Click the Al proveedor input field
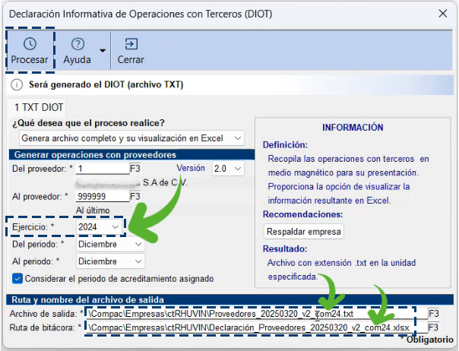The height and width of the screenshot is (351, 459). 101,196
